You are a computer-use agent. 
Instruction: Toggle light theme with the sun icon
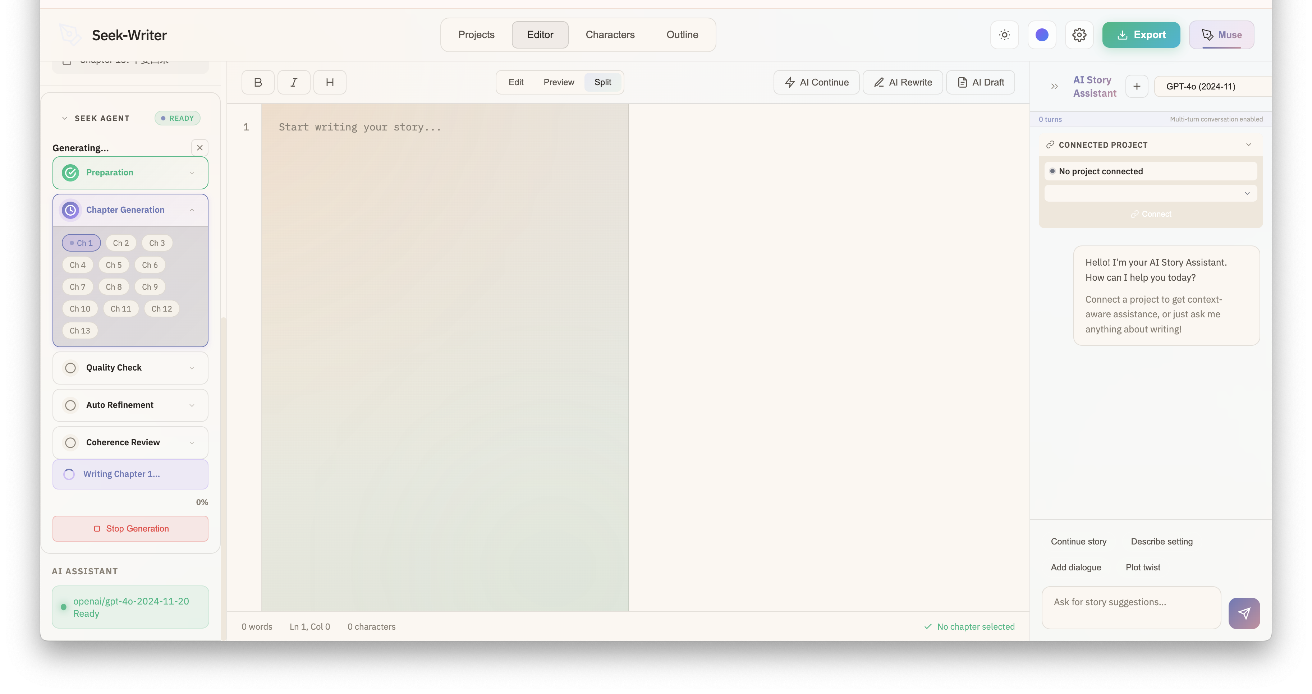click(1004, 35)
